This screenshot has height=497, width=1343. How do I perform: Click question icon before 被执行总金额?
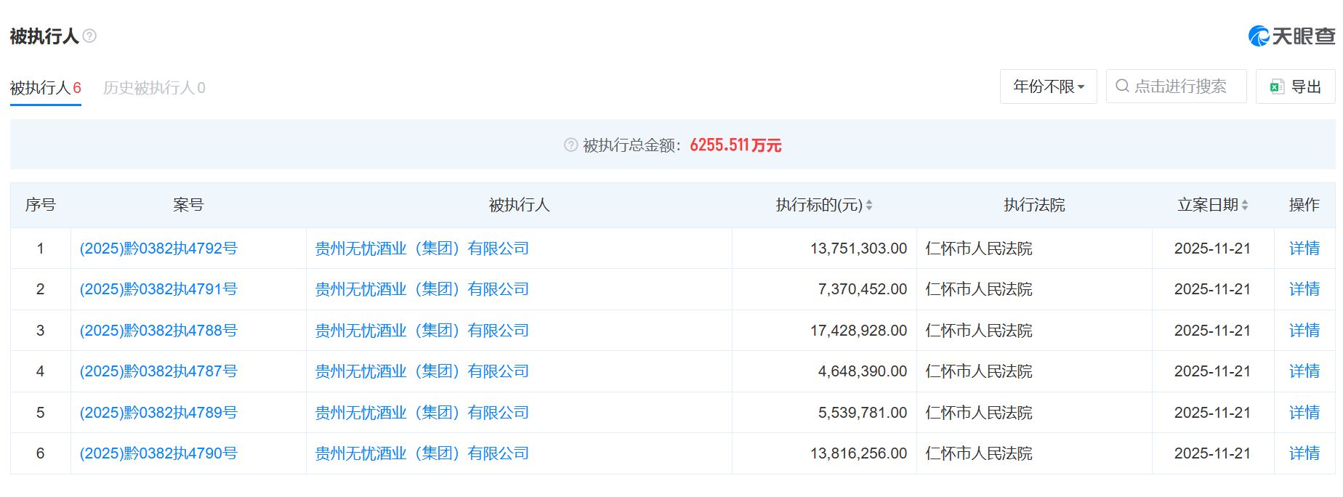(x=571, y=145)
